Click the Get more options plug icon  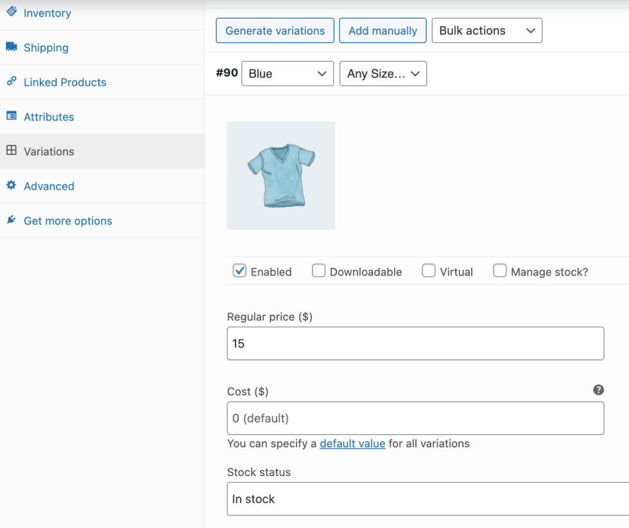12,220
